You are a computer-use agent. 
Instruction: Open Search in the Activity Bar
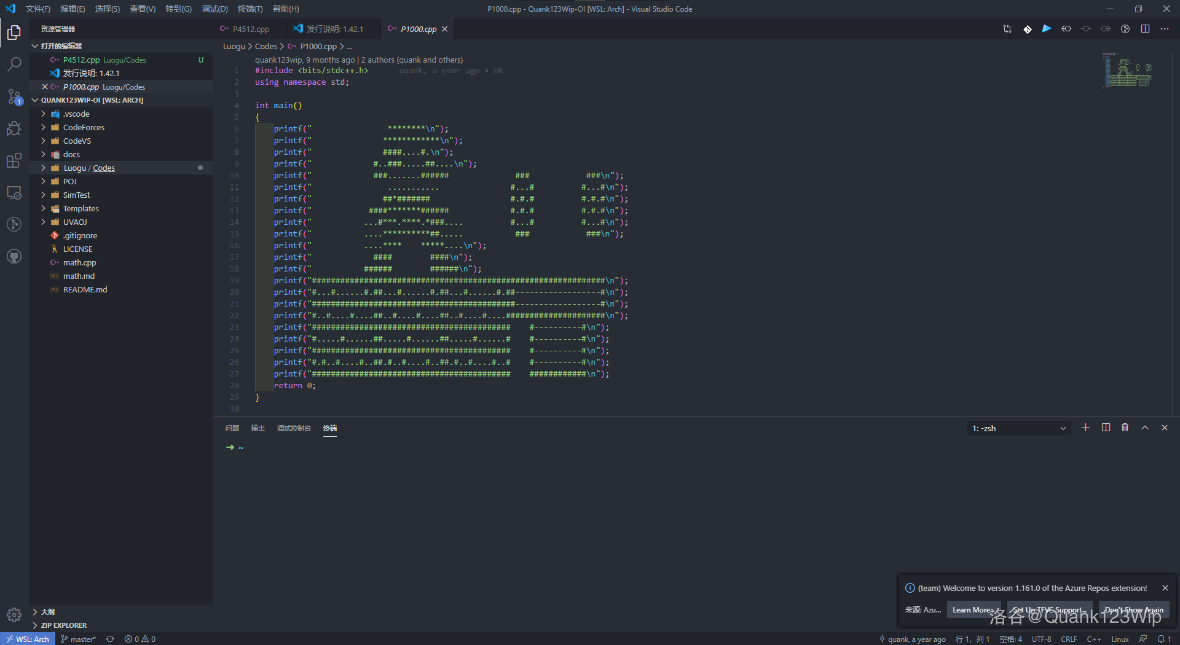pos(14,64)
